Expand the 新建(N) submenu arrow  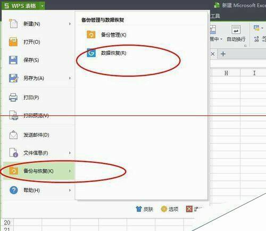(x=70, y=24)
